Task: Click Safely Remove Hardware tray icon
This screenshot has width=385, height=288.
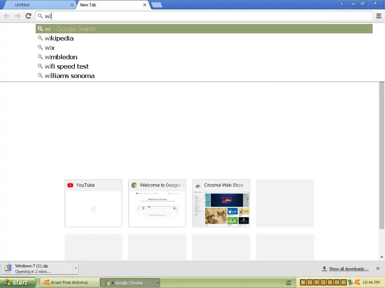Action: pyautogui.click(x=350, y=282)
